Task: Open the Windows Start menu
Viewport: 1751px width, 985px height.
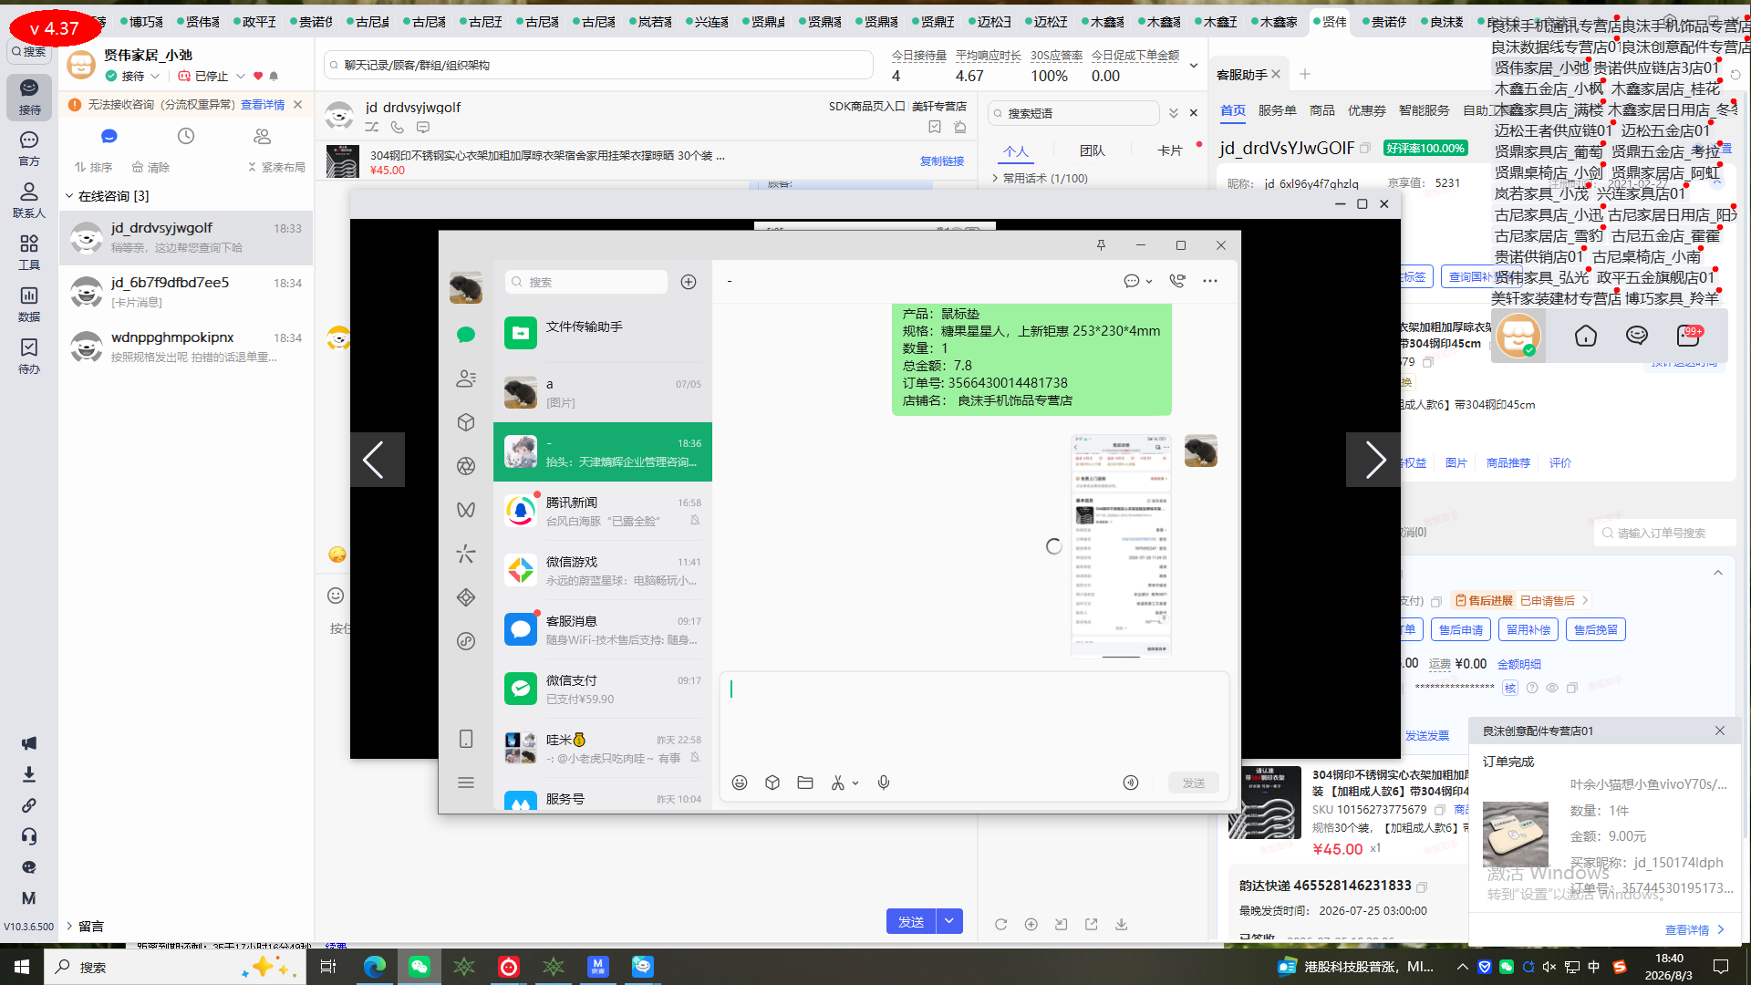Action: click(22, 967)
